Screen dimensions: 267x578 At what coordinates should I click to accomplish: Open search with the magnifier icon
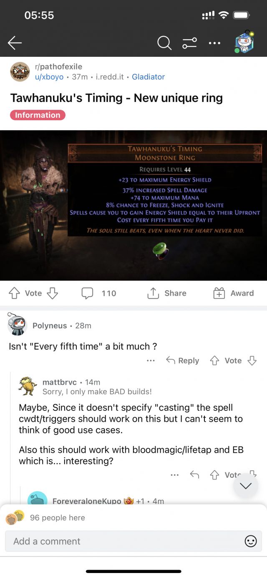pyautogui.click(x=164, y=43)
